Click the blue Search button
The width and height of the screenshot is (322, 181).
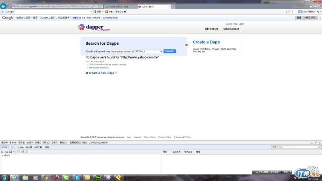(x=169, y=51)
